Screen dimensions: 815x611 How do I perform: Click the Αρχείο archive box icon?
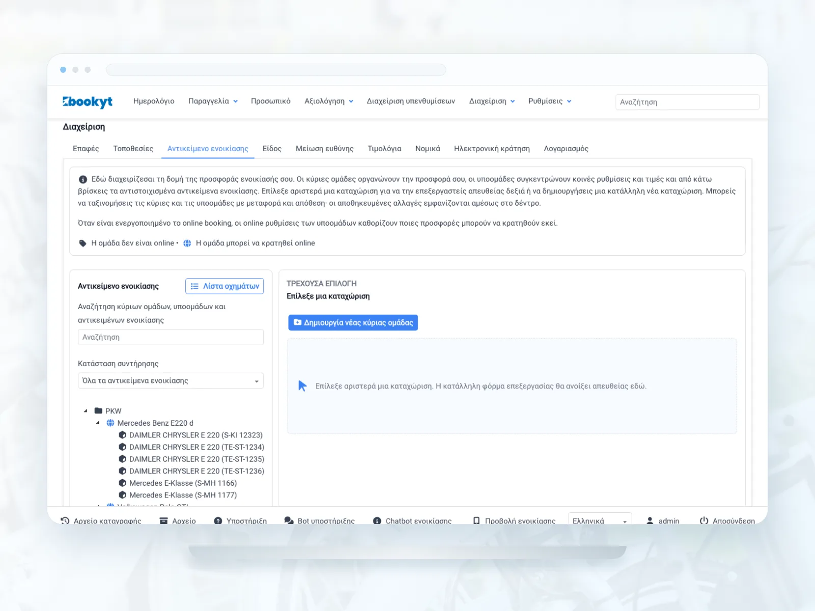[x=164, y=521]
